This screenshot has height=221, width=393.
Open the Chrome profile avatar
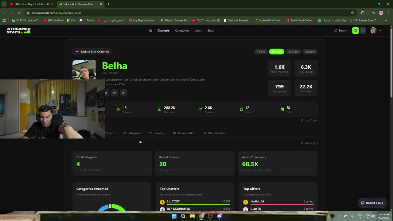click(381, 13)
